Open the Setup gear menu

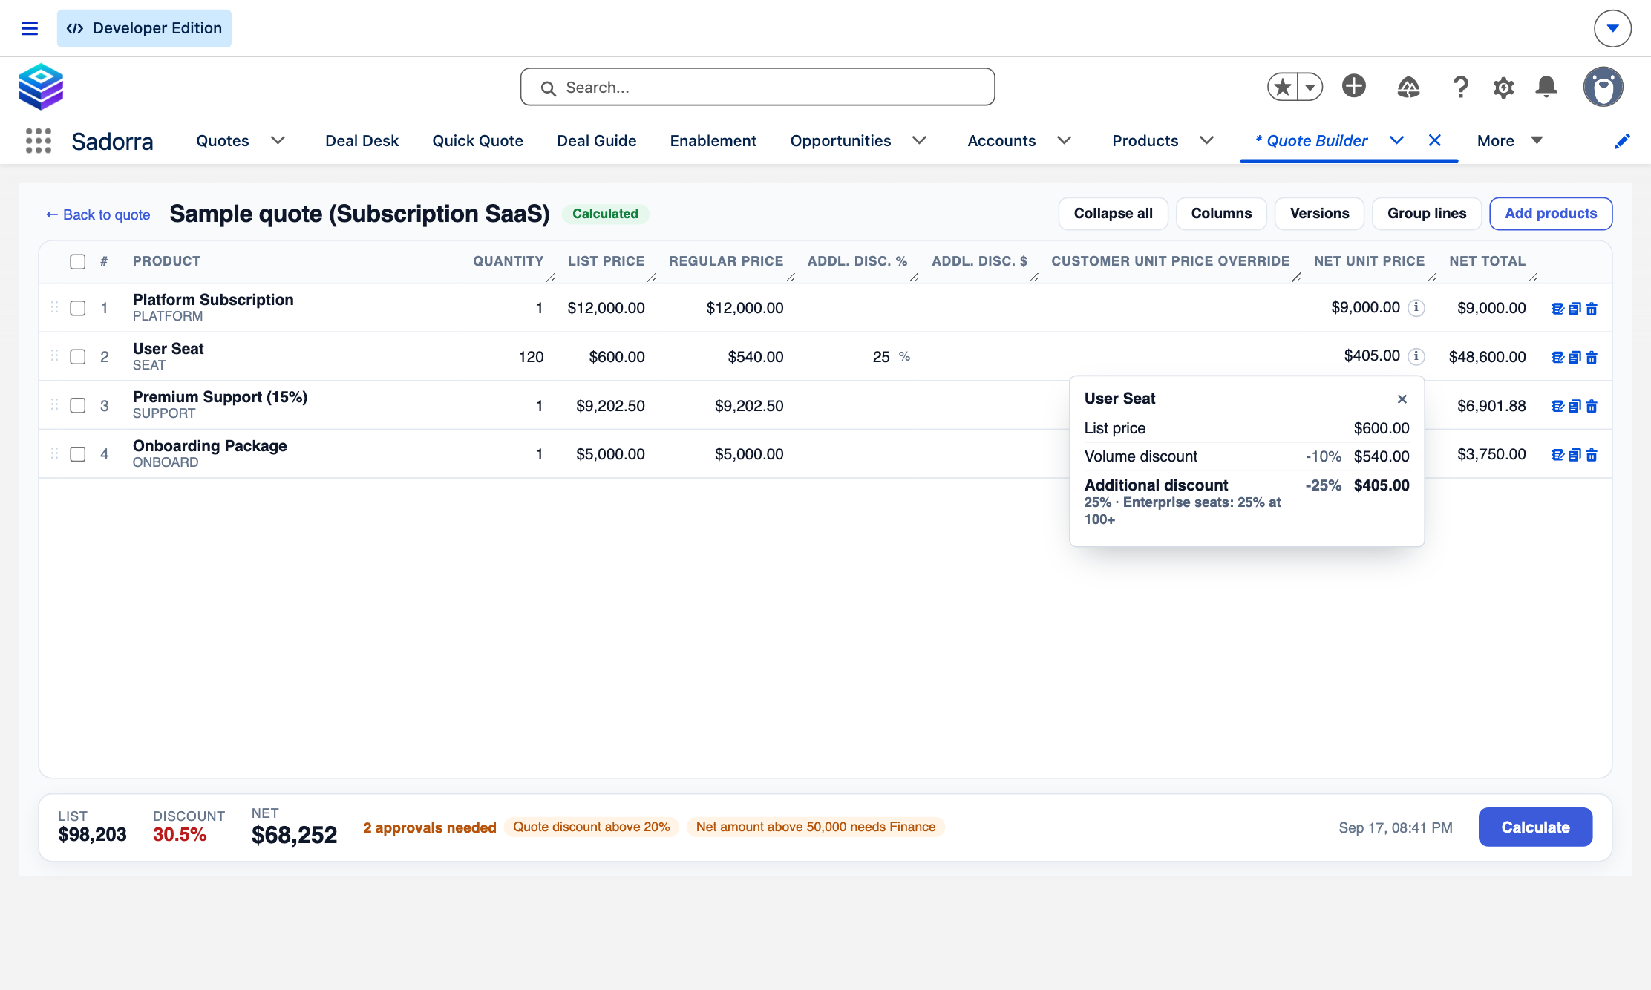click(1503, 87)
